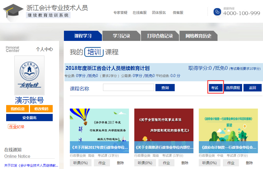
Task: Select the 网络教育历史 tab
Action: point(198,36)
